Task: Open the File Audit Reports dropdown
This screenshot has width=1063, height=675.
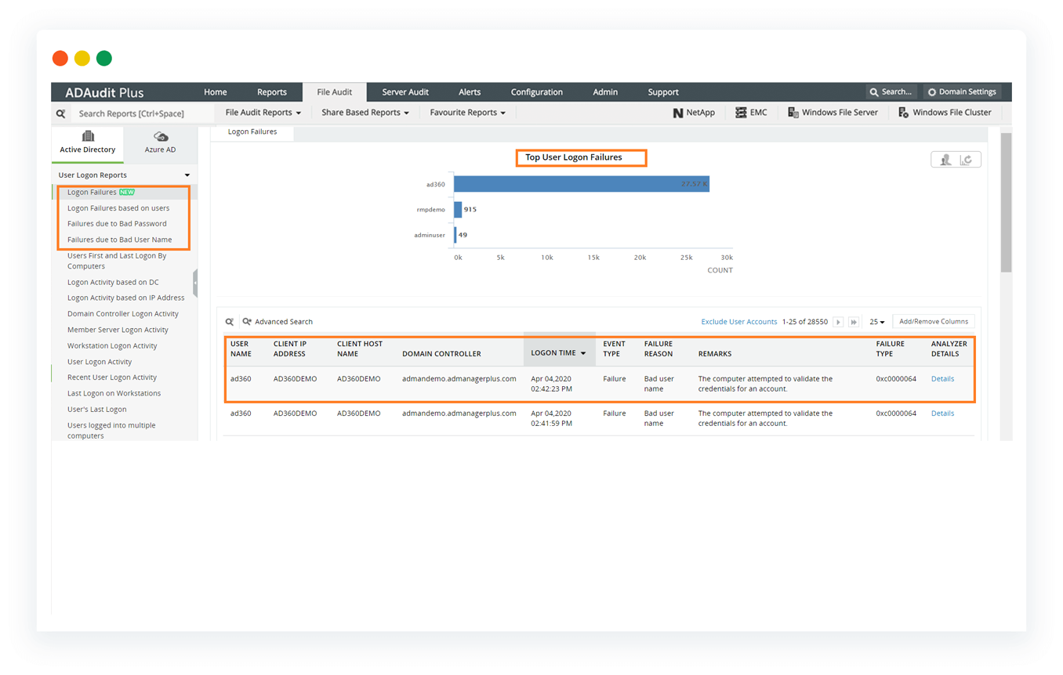Action: point(263,113)
